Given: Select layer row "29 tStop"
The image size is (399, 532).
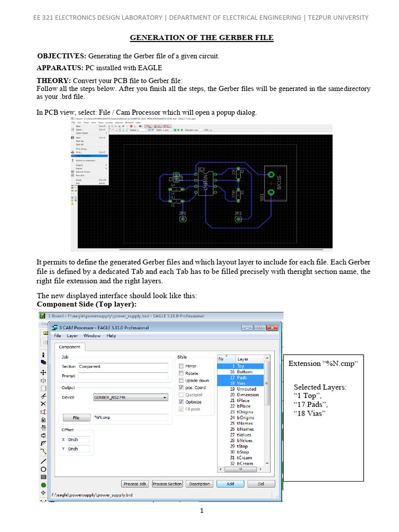Looking at the screenshot, I should [241, 446].
